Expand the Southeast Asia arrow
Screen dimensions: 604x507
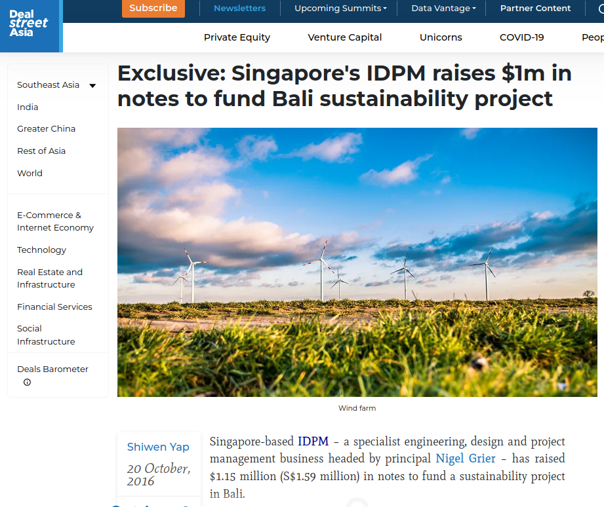(92, 86)
